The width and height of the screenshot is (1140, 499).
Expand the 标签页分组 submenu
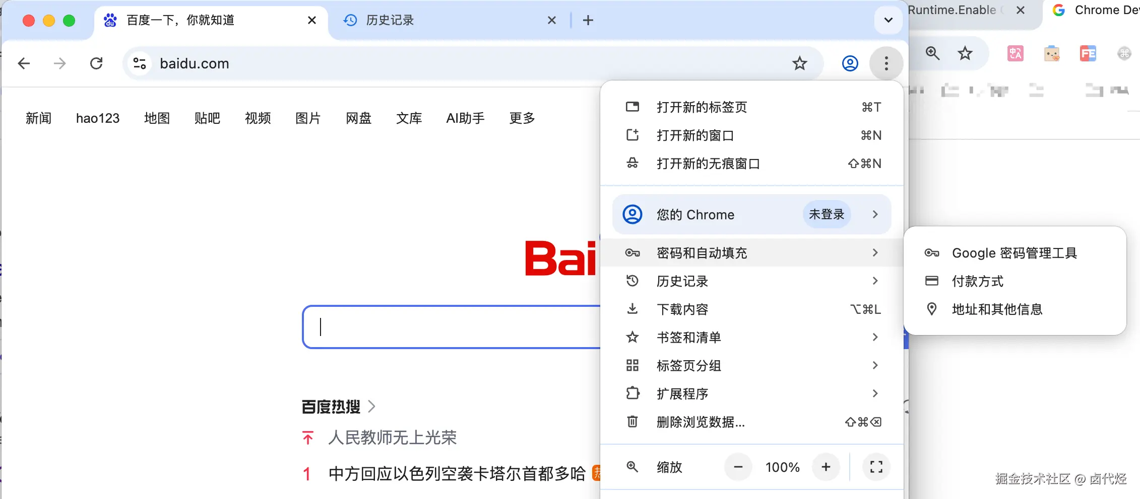point(751,365)
